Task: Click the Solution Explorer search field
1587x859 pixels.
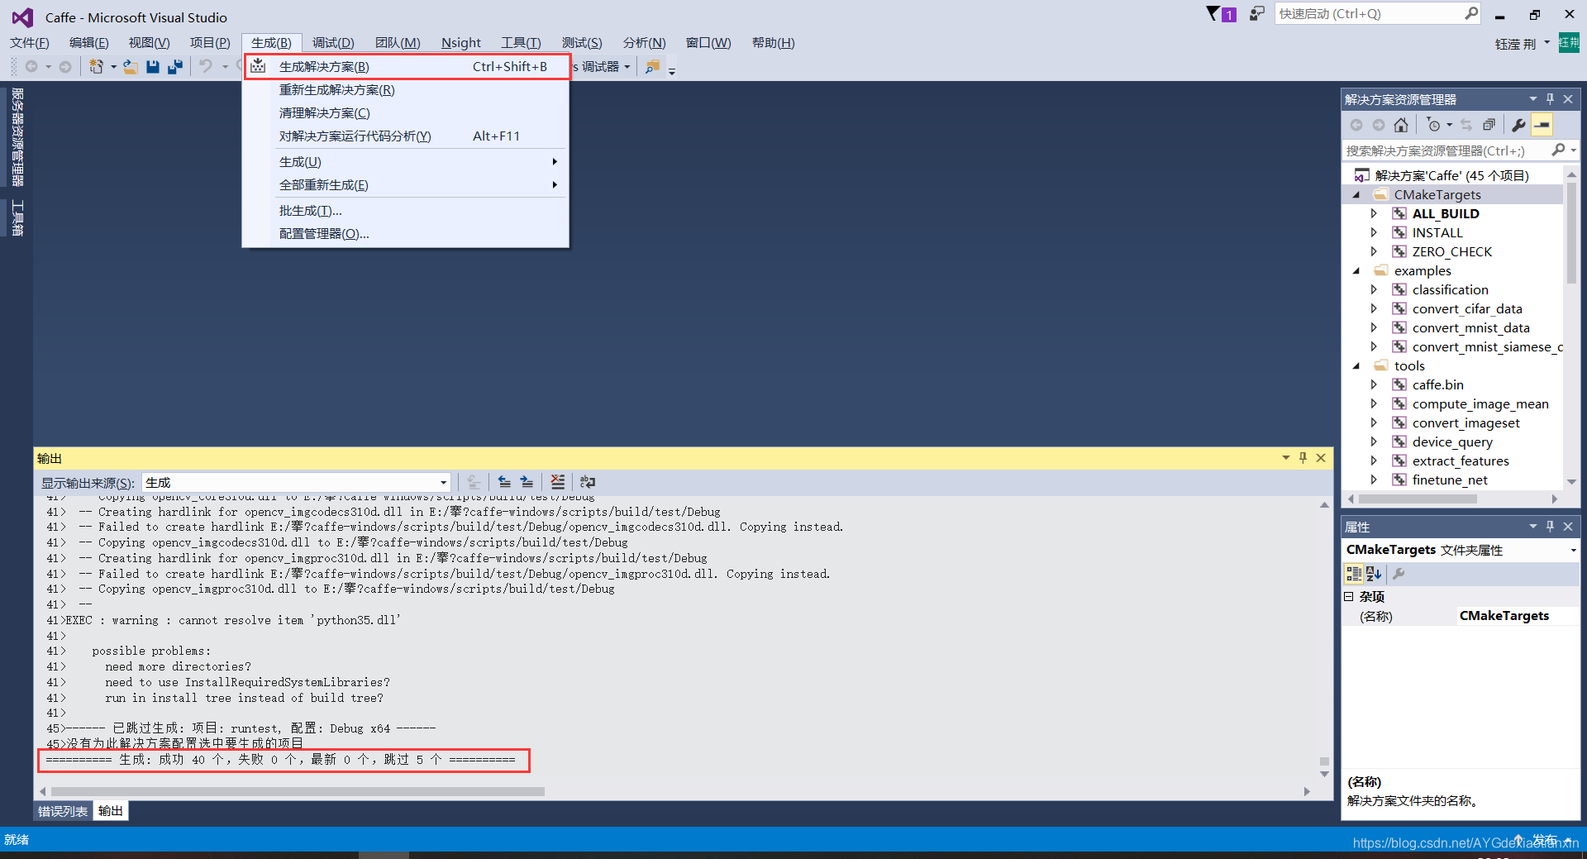Action: (1445, 150)
